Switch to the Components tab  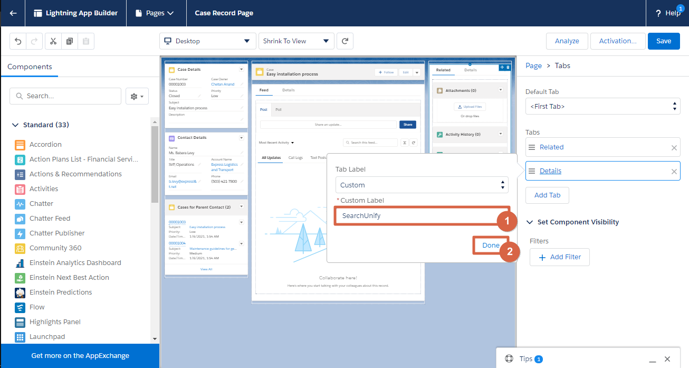click(x=30, y=67)
